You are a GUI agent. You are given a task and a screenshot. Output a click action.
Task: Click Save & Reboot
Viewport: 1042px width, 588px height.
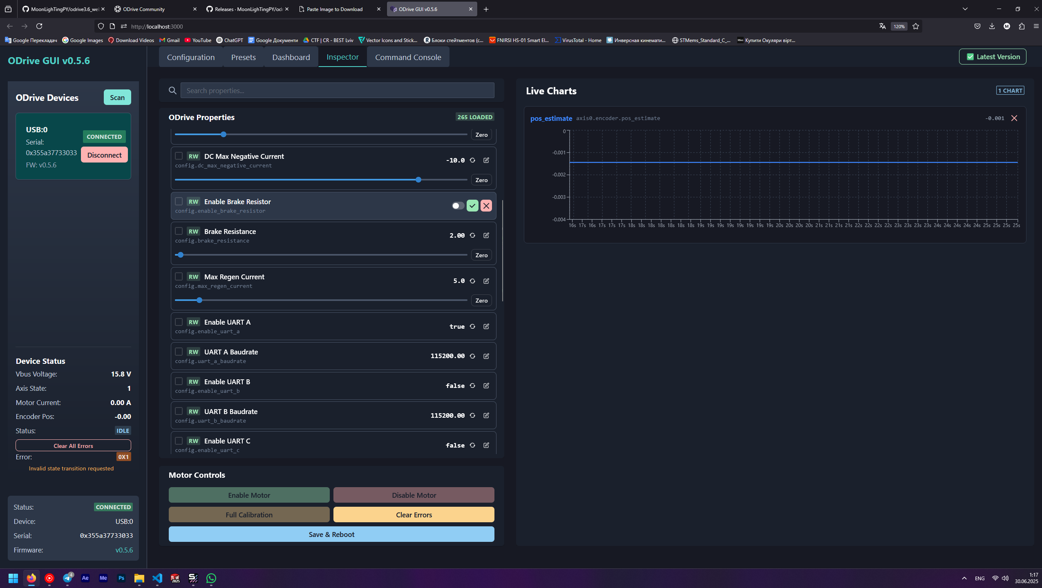click(331, 535)
